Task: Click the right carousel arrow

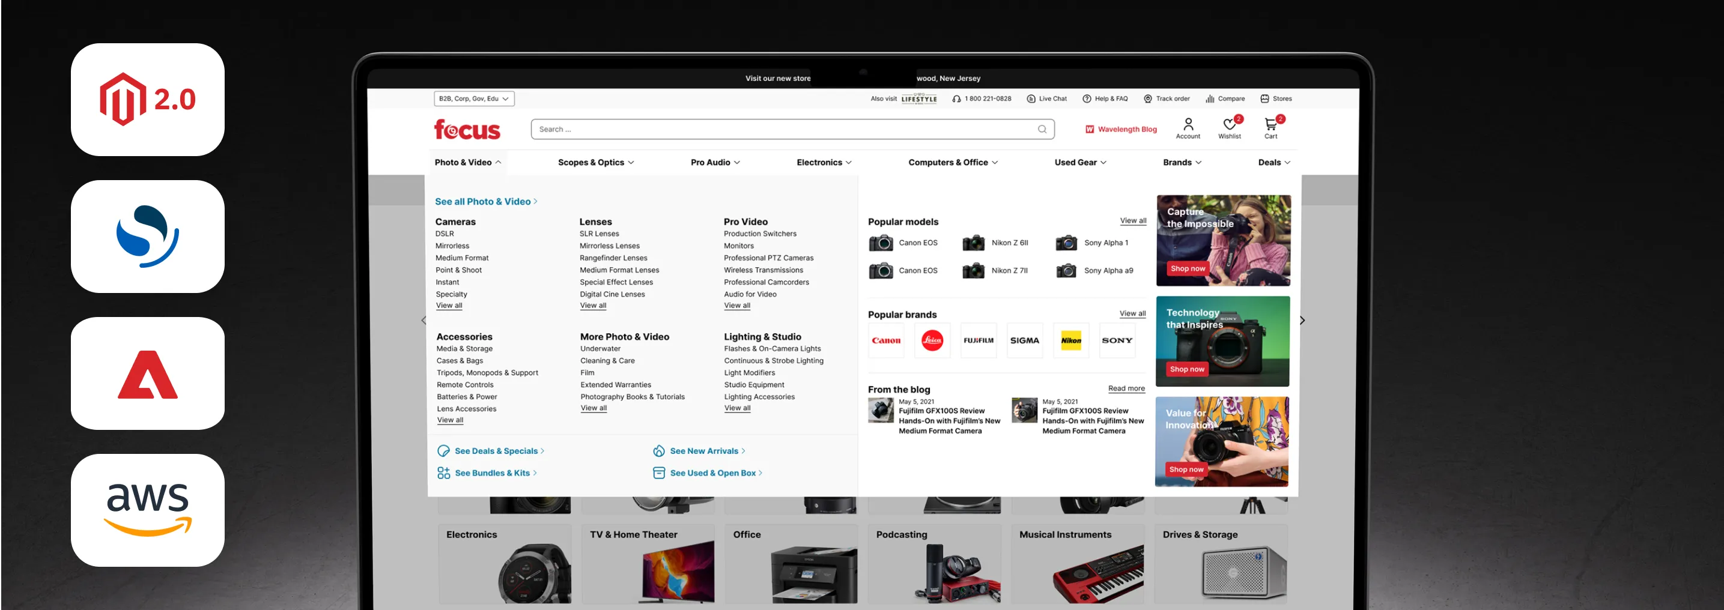Action: 1302,321
